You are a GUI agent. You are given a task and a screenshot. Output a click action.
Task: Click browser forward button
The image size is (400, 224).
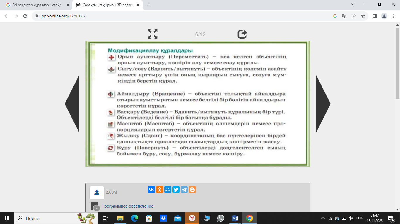click(x=16, y=16)
